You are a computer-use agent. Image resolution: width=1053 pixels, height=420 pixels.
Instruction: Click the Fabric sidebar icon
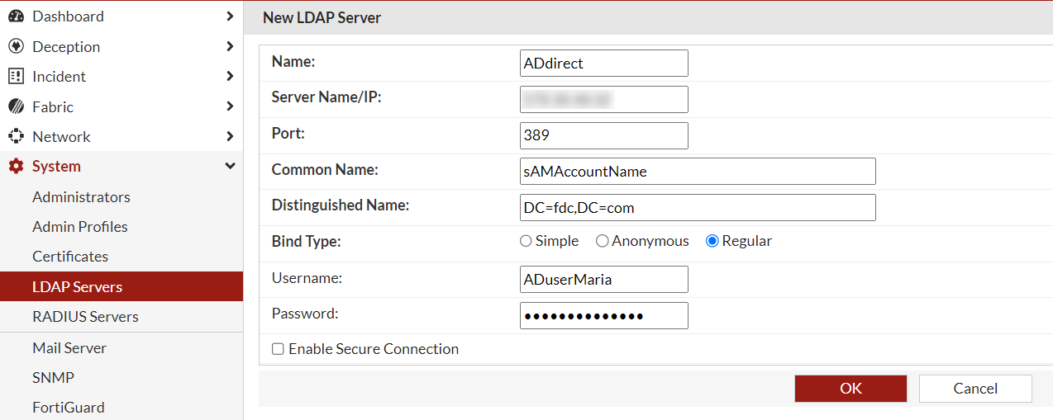(x=16, y=107)
